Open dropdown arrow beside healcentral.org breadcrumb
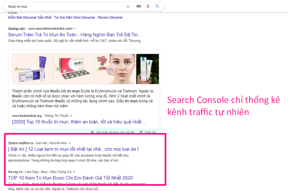The width and height of the screenshot is (288, 191). pyautogui.click(x=71, y=116)
